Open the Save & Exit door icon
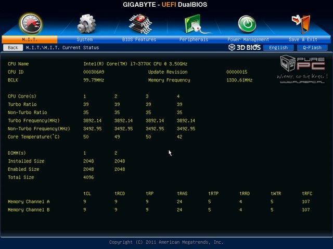This screenshot has height=249, width=333. [x=301, y=24]
